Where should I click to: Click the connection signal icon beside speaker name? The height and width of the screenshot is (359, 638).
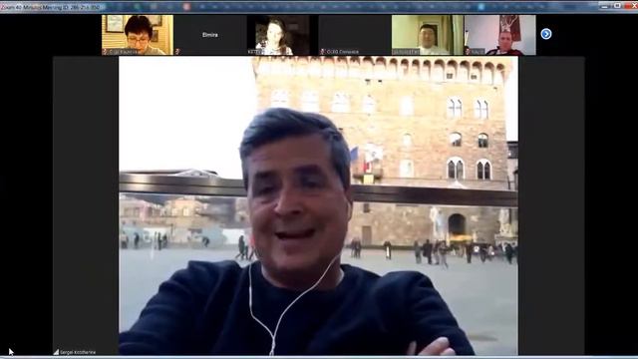click(56, 352)
